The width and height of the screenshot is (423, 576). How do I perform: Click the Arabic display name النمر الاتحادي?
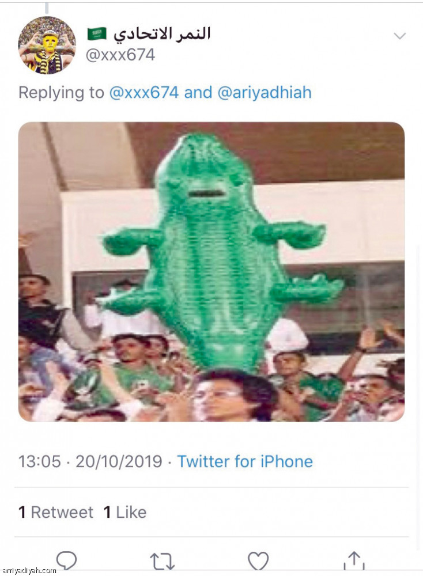[161, 33]
